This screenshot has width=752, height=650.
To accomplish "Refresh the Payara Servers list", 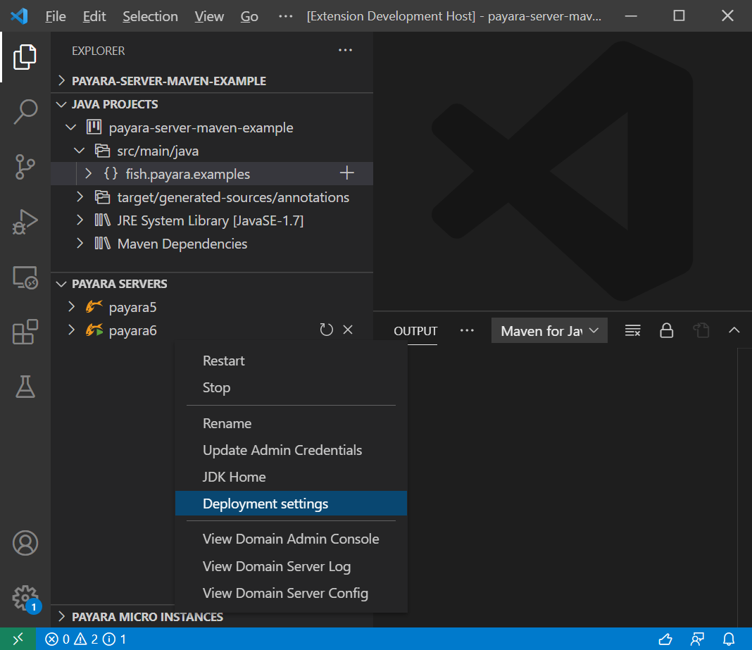I will pyautogui.click(x=326, y=329).
